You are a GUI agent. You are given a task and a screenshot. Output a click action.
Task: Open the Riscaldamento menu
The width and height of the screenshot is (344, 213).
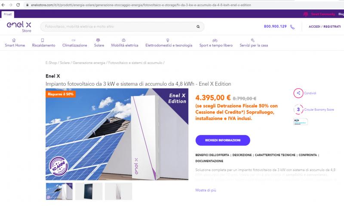tap(43, 45)
